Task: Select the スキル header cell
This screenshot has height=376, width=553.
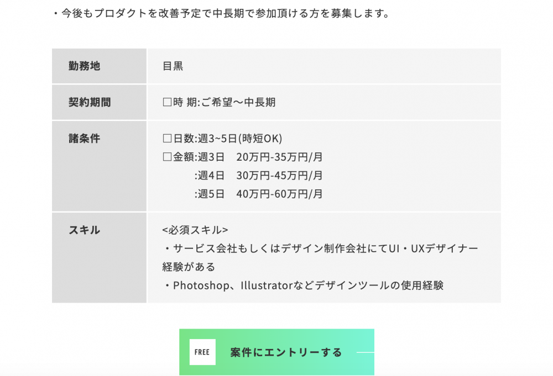Action: tap(99, 258)
